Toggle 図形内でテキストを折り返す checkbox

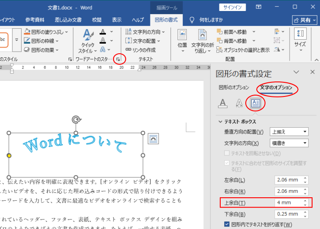pos(227,224)
